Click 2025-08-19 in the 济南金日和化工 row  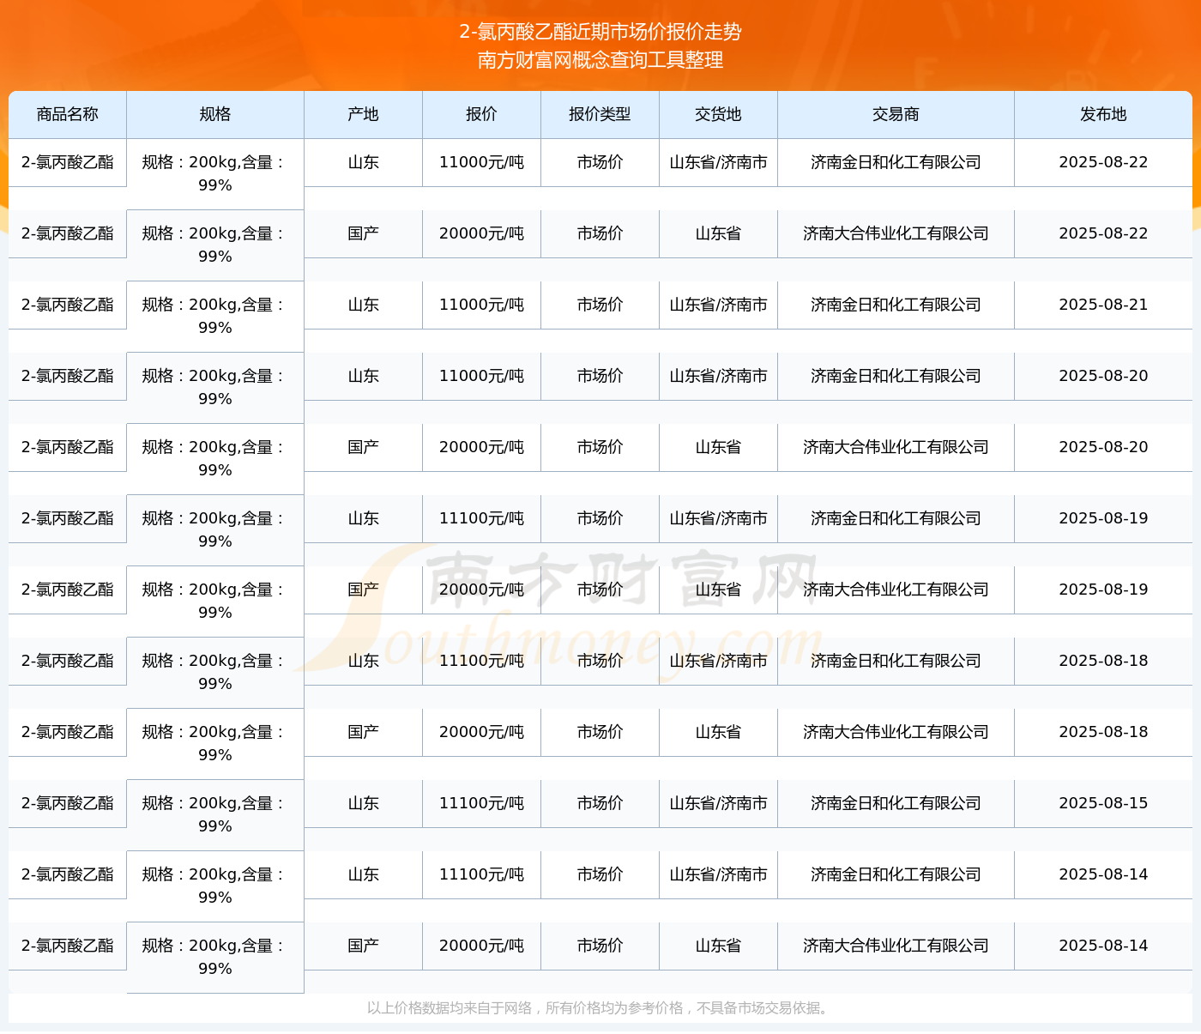pyautogui.click(x=1103, y=518)
